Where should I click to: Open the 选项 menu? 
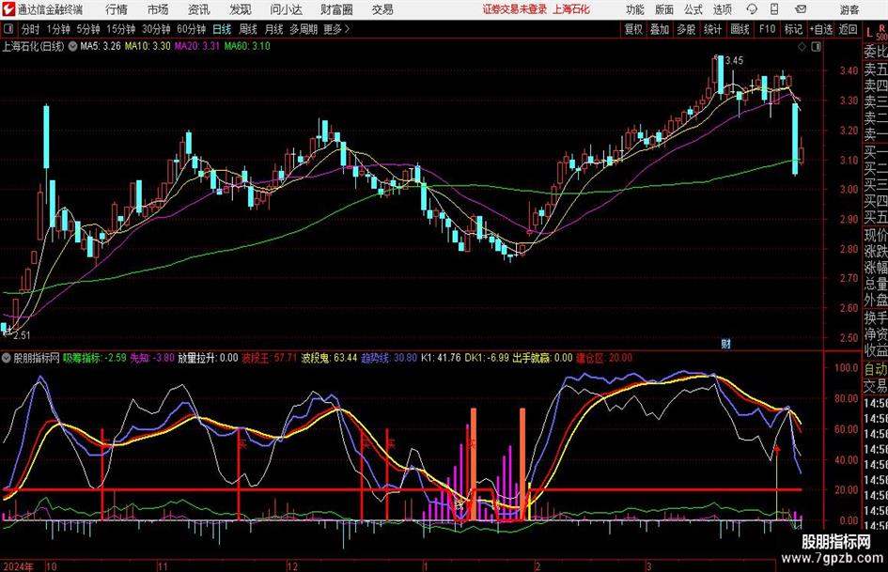click(x=722, y=9)
